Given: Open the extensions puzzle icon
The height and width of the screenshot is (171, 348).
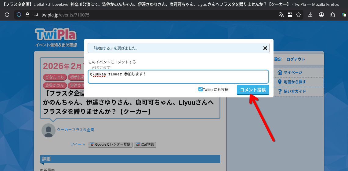Looking at the screenshot, I should click(332, 15).
